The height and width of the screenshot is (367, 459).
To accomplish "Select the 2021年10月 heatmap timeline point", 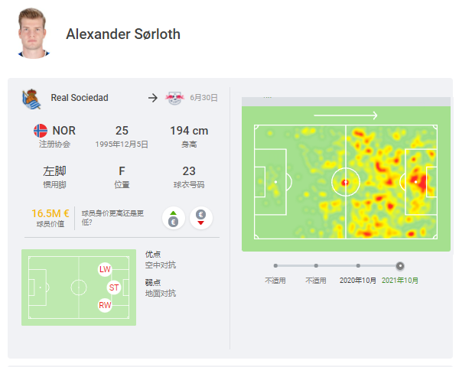I will (400, 266).
